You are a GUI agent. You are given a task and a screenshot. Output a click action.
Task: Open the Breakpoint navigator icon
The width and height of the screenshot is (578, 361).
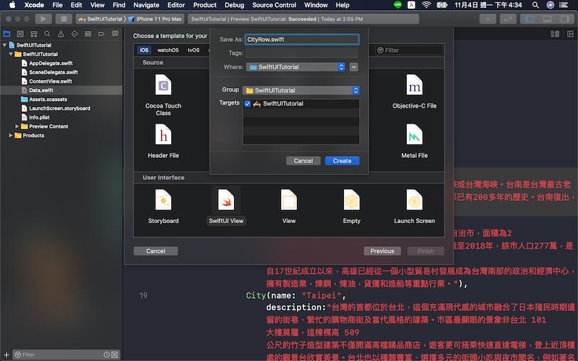coord(101,34)
